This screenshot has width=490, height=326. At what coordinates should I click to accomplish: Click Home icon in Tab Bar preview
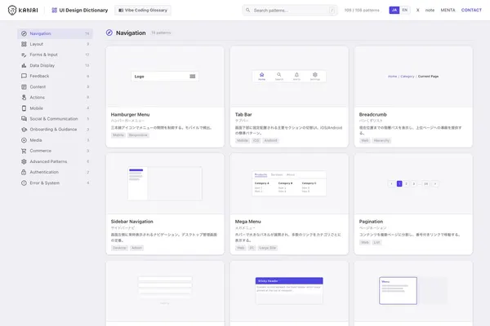coord(262,76)
